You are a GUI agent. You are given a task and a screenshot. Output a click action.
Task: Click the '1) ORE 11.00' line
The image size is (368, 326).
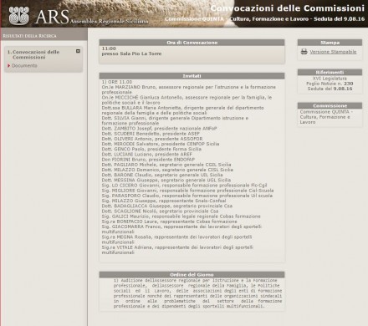117,82
